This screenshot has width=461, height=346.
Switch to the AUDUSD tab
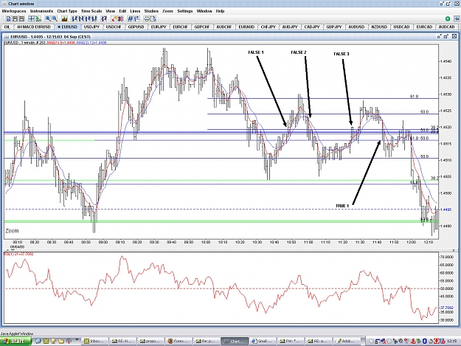(356, 27)
